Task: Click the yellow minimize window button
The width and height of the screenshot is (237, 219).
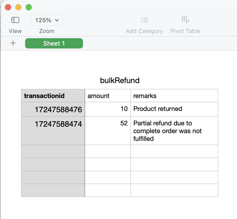Action: (18, 7)
